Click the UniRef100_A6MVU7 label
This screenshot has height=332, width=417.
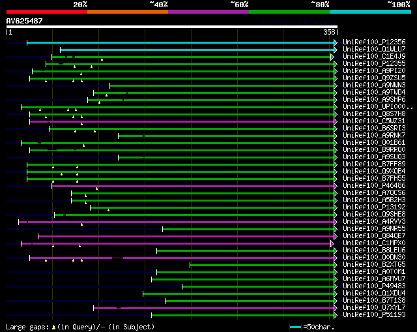[374, 279]
